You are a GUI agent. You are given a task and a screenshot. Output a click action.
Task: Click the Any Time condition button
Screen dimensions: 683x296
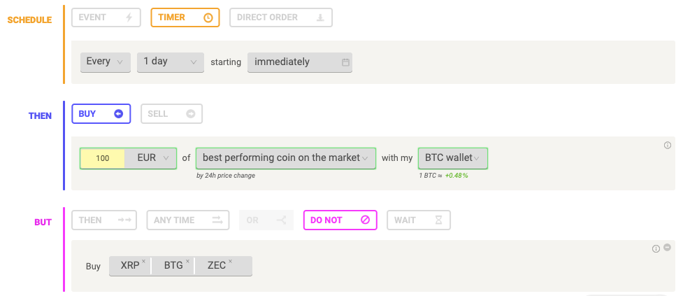pos(188,220)
